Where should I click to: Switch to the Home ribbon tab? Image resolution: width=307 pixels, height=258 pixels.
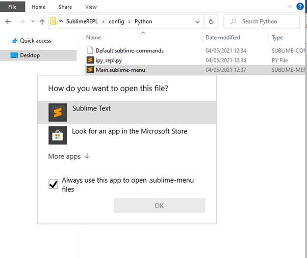[39, 7]
